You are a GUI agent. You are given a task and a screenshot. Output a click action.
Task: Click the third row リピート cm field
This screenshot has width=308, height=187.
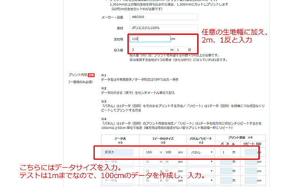[x=250, y=171]
